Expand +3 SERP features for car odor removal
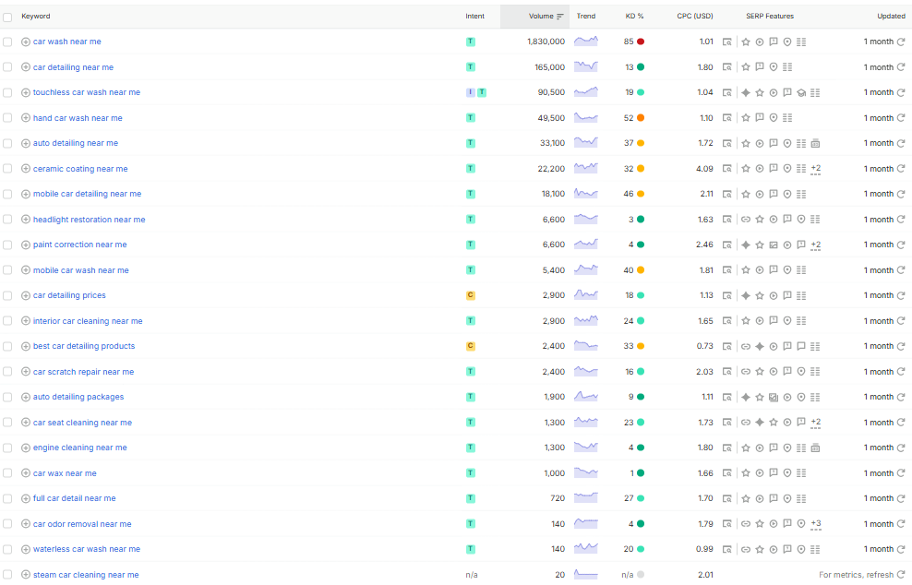 point(815,524)
